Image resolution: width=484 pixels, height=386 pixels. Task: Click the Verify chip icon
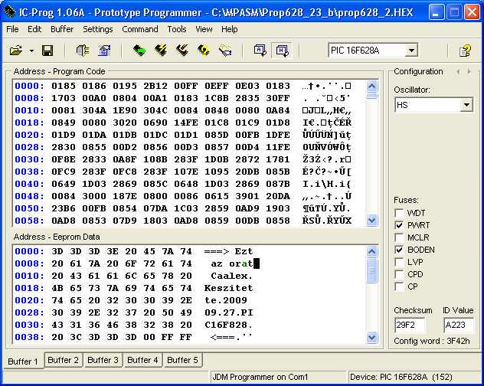click(225, 51)
